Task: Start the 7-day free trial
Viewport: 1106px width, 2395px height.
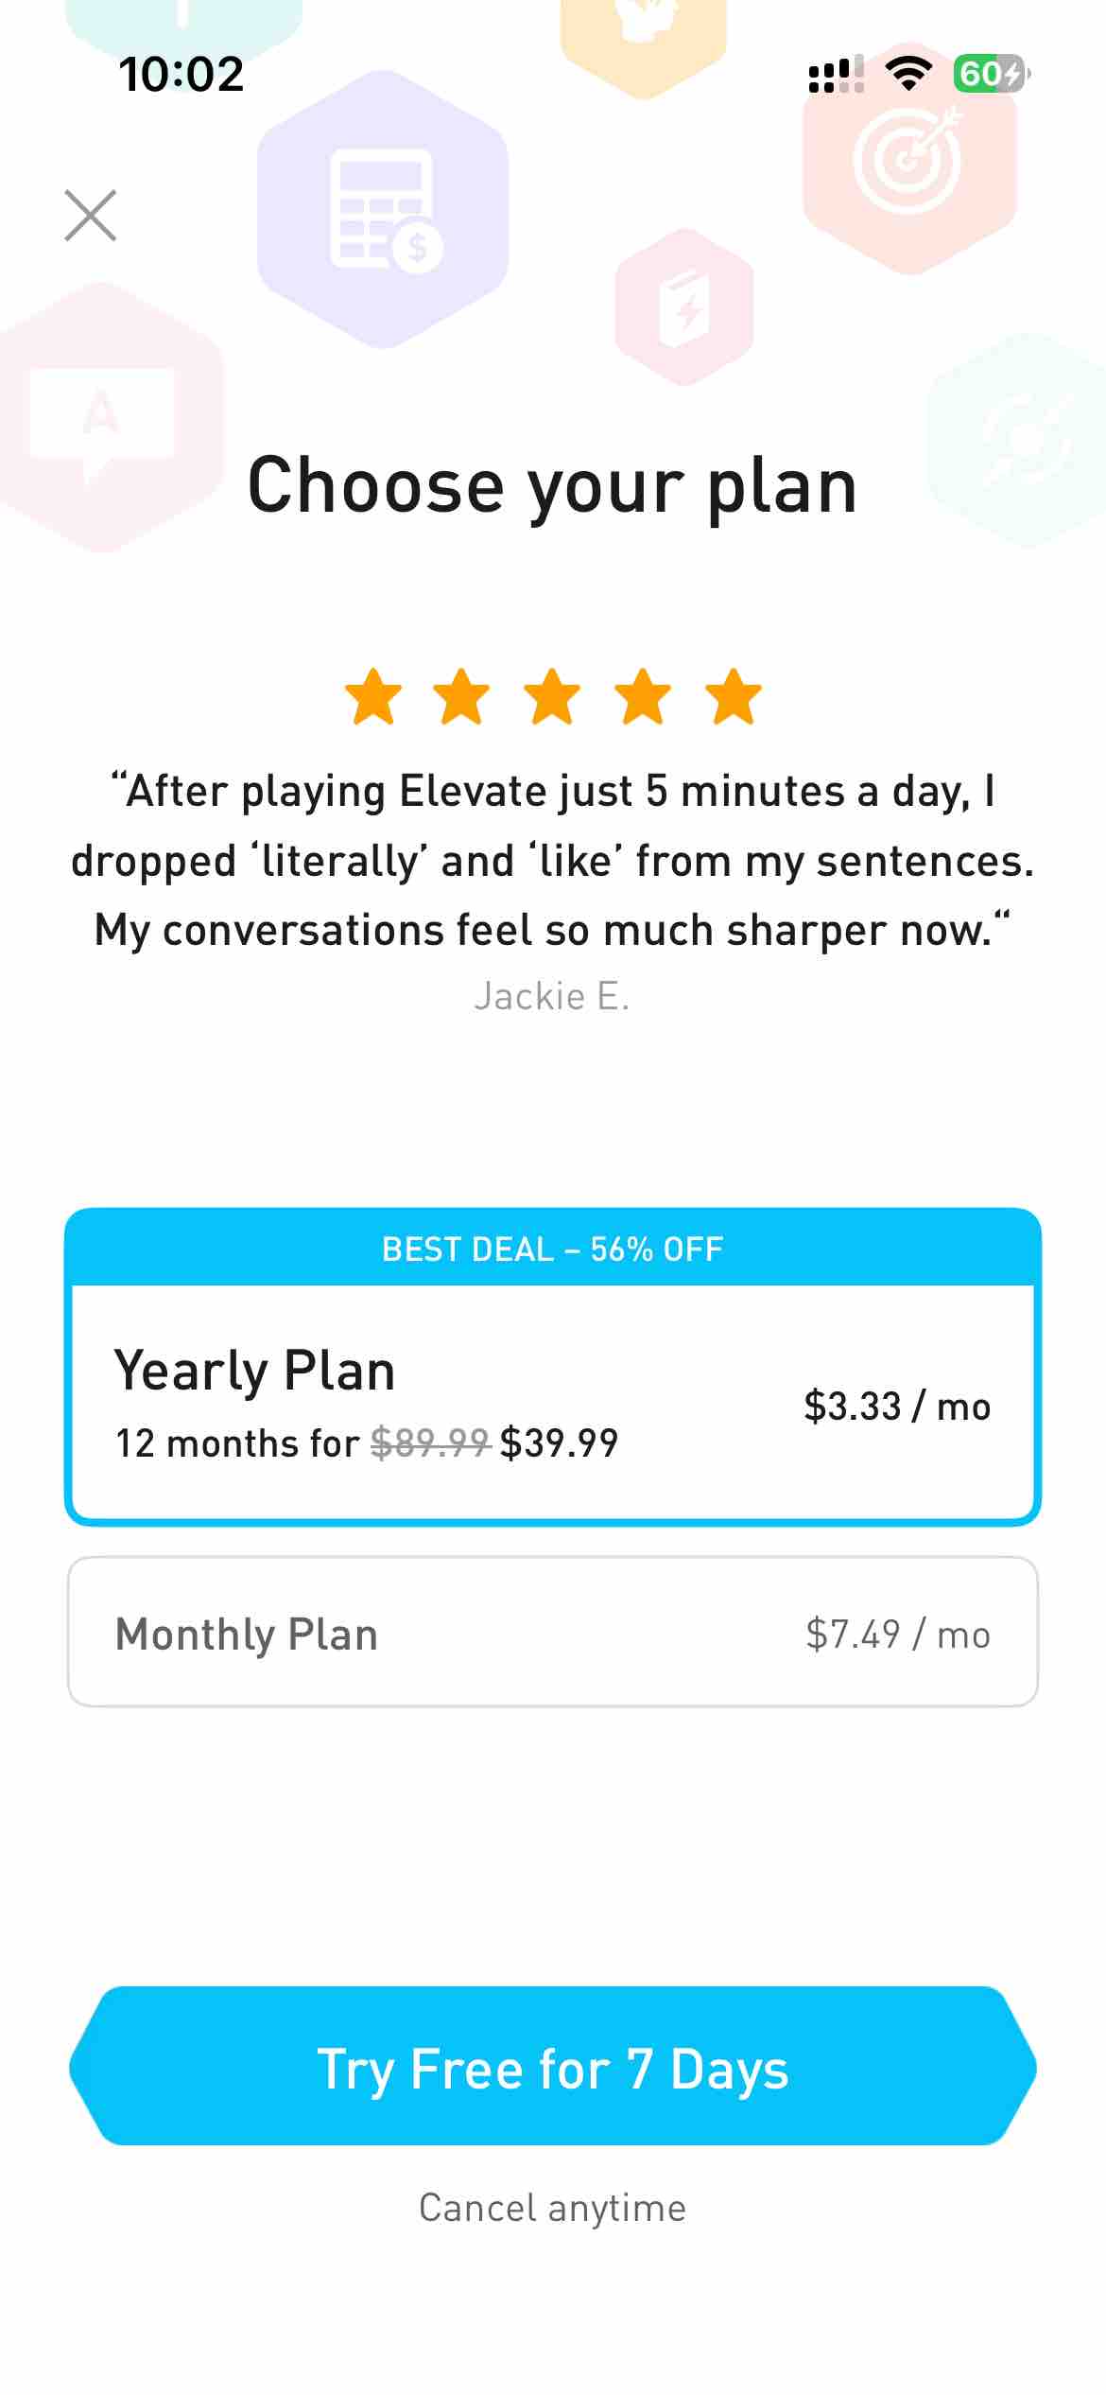Action: pos(553,2069)
